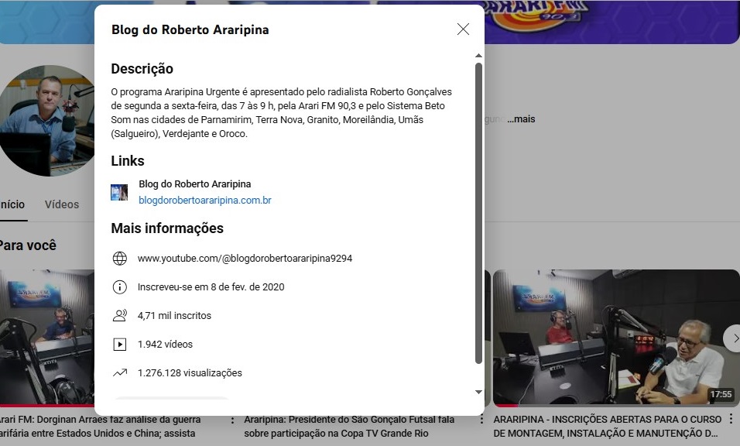Click the text Inscreveu-se em 8 de fev. de 2020
The height and width of the screenshot is (446, 740).
pos(211,287)
